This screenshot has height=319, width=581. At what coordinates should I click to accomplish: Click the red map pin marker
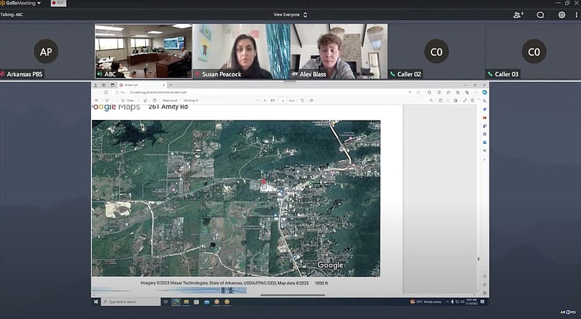click(x=264, y=182)
